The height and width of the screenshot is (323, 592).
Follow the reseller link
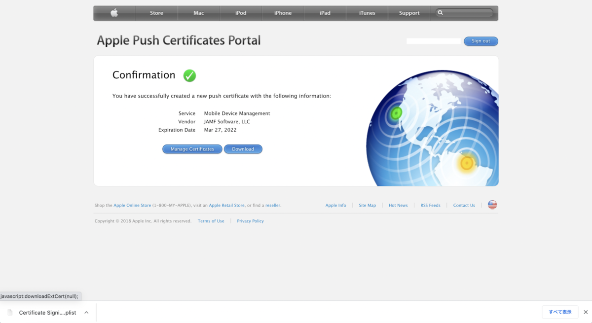pyautogui.click(x=273, y=205)
